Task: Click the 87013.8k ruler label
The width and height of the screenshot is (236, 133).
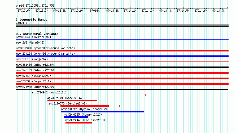Action: tap(59, 11)
